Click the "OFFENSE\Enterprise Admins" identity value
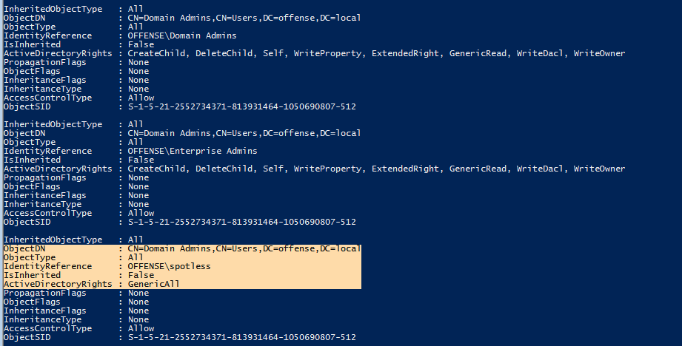This screenshot has height=346, width=682. coord(193,151)
